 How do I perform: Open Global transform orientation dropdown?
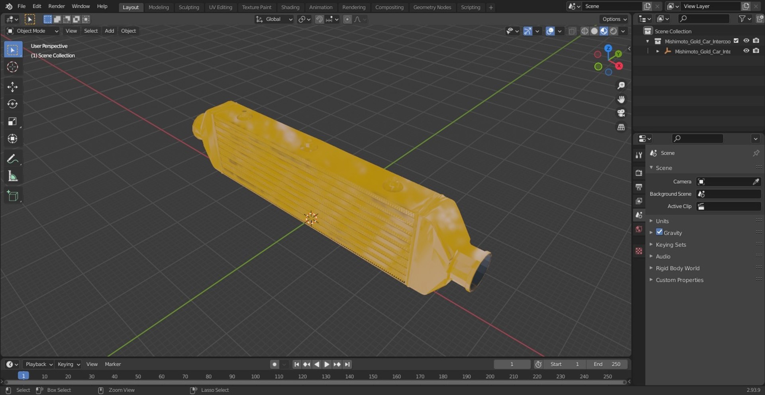click(274, 19)
